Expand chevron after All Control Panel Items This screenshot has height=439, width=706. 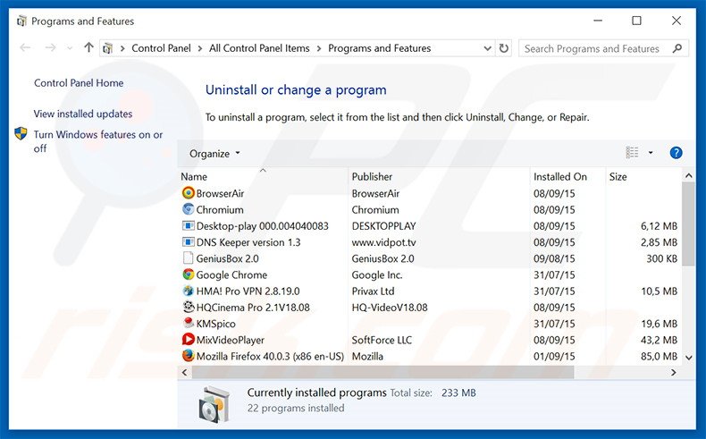click(319, 48)
